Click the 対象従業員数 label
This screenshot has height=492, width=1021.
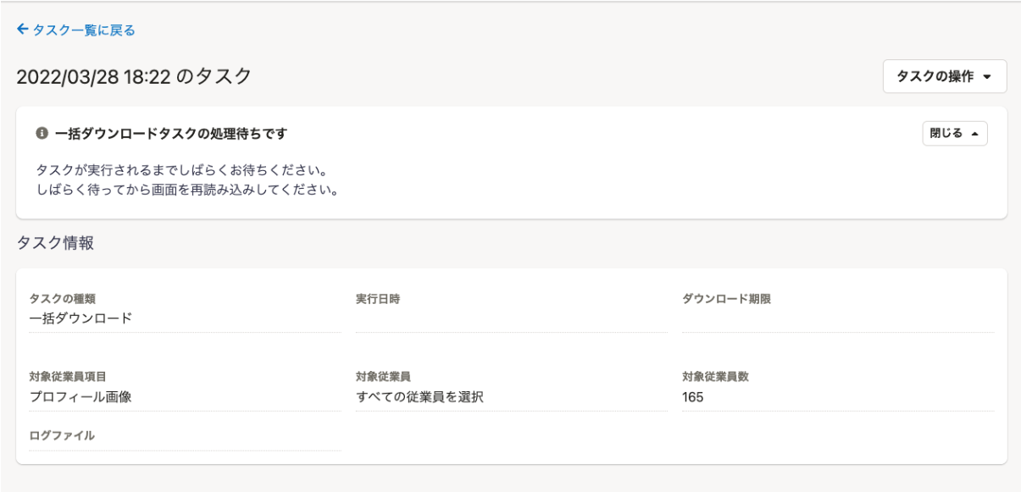point(716,378)
